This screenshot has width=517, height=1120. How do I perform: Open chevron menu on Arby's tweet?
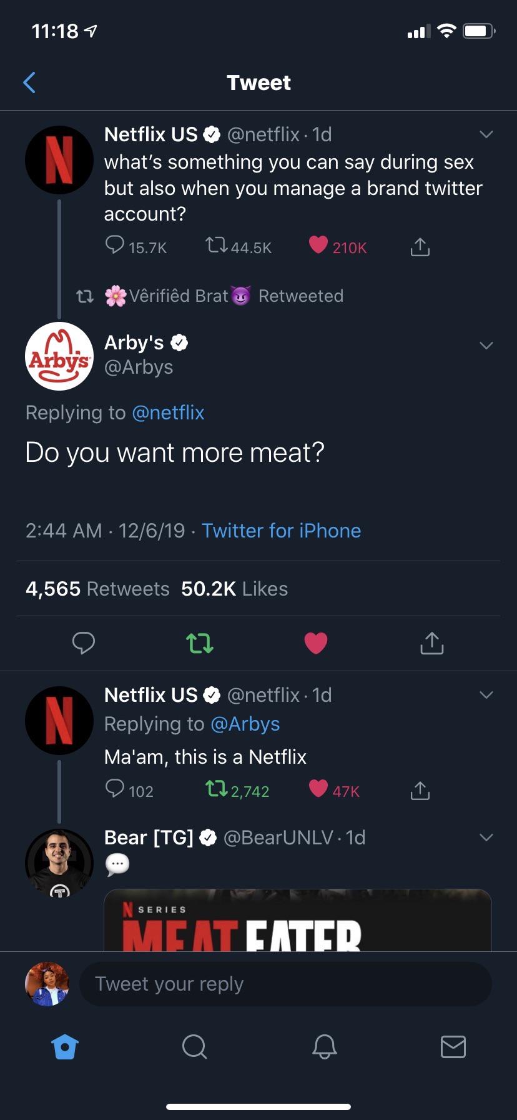pyautogui.click(x=486, y=345)
